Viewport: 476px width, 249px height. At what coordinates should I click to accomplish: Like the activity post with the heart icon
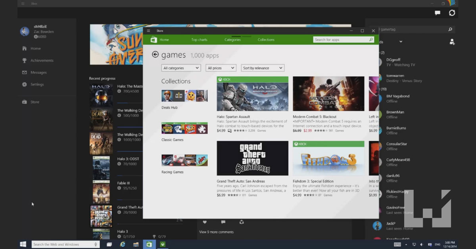[204, 222]
